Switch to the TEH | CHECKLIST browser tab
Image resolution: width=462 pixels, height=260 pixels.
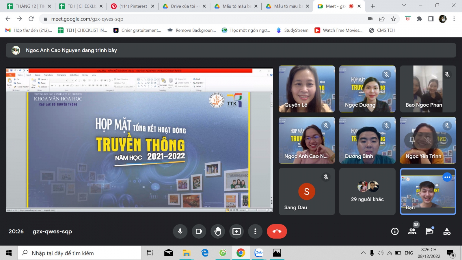point(81,6)
